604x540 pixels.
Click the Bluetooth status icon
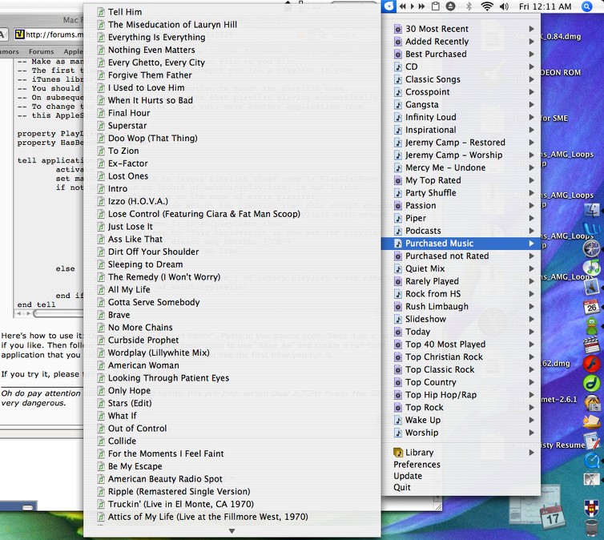[x=469, y=6]
